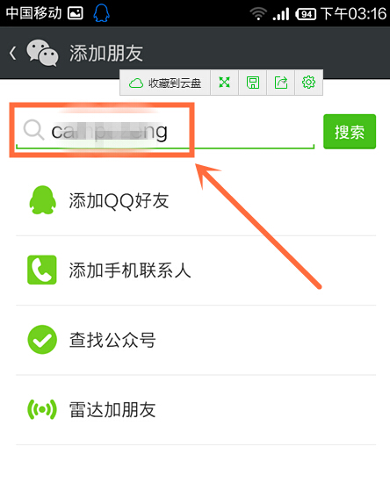Click the radar signal icon
Image resolution: width=390 pixels, height=483 pixels.
click(42, 409)
